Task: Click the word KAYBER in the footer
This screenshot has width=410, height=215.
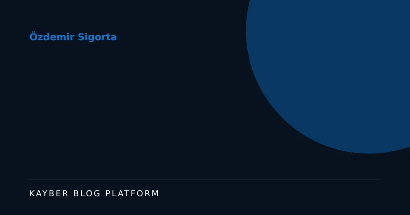Action: (x=49, y=193)
